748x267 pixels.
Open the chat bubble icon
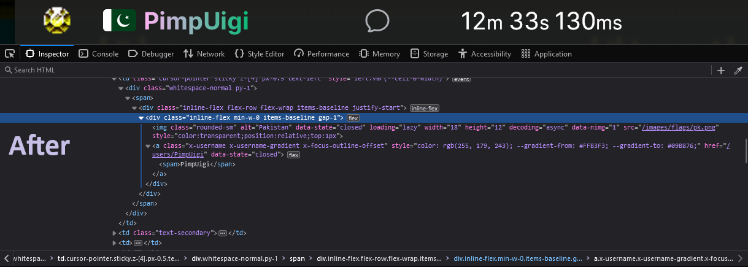pyautogui.click(x=377, y=21)
